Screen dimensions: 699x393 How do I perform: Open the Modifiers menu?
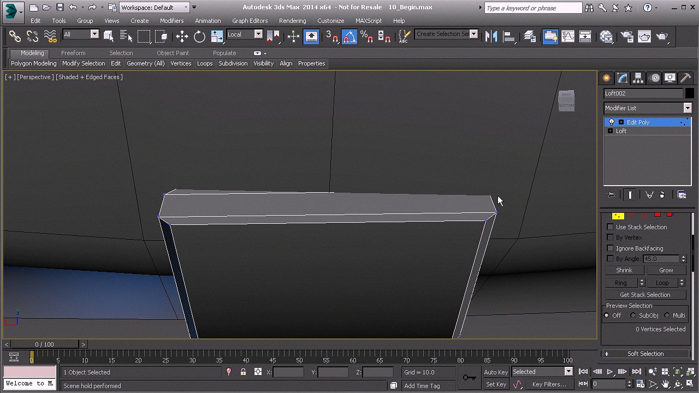click(x=171, y=21)
